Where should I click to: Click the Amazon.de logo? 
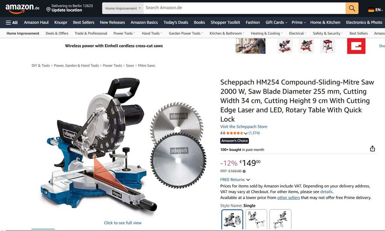pyautogui.click(x=22, y=8)
